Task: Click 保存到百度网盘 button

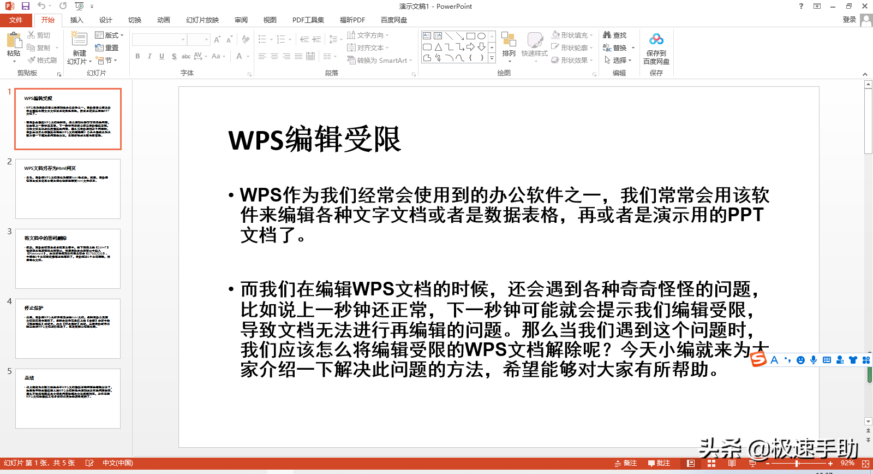Action: pyautogui.click(x=656, y=49)
